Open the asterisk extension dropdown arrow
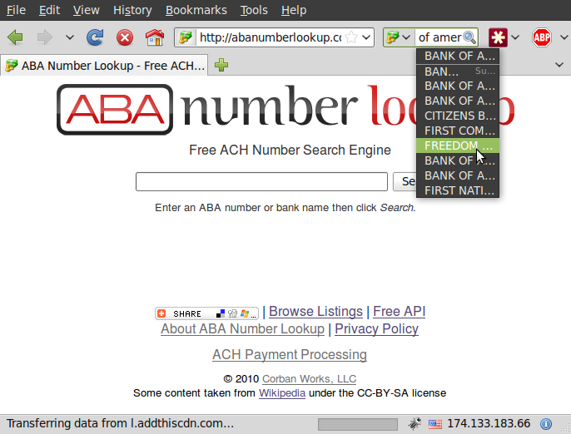571x434 pixels. [x=515, y=37]
